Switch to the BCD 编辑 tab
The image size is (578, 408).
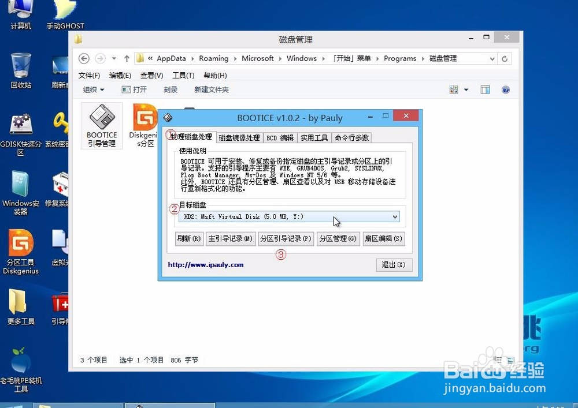[x=280, y=138]
